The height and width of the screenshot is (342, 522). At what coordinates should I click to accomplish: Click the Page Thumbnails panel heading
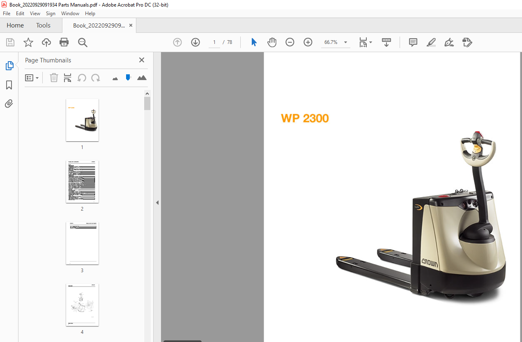click(x=48, y=60)
